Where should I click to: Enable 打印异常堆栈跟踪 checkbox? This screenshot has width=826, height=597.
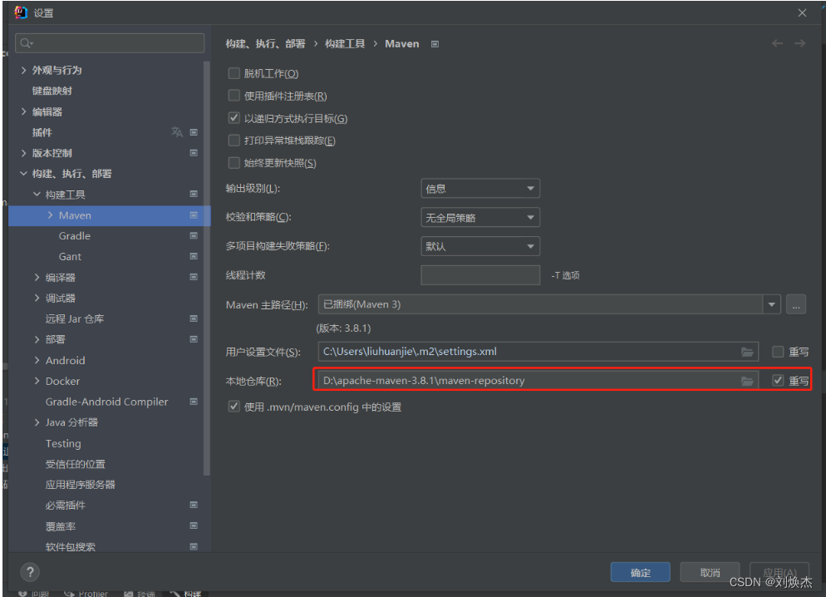tap(234, 141)
